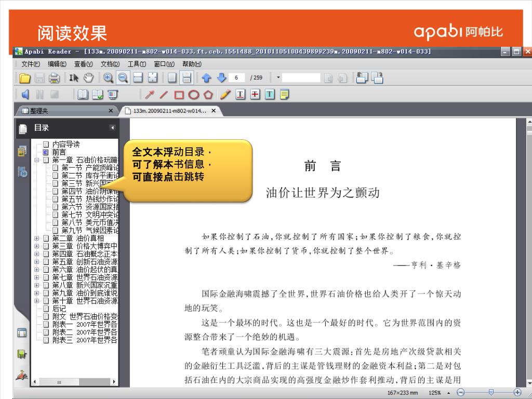This screenshot has width=532, height=399.
Task: Open the sidebar thumbnails panel icon
Action: click(22, 151)
